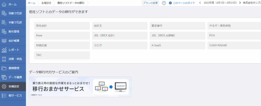Click the プランの変更 button
261x106 pixels.
[x=150, y=3]
